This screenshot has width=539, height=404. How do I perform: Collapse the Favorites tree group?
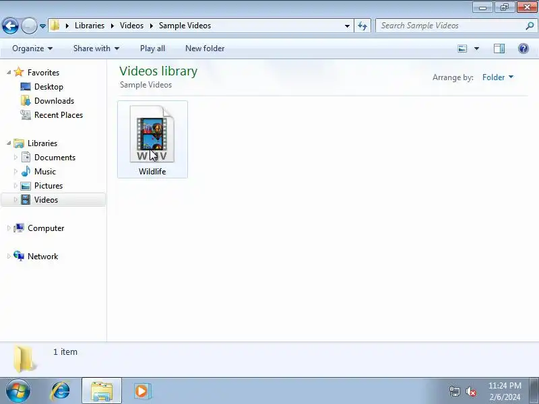[x=9, y=73]
